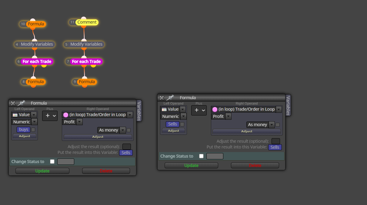Open Profit dropdown in right panel

[x=229, y=116]
